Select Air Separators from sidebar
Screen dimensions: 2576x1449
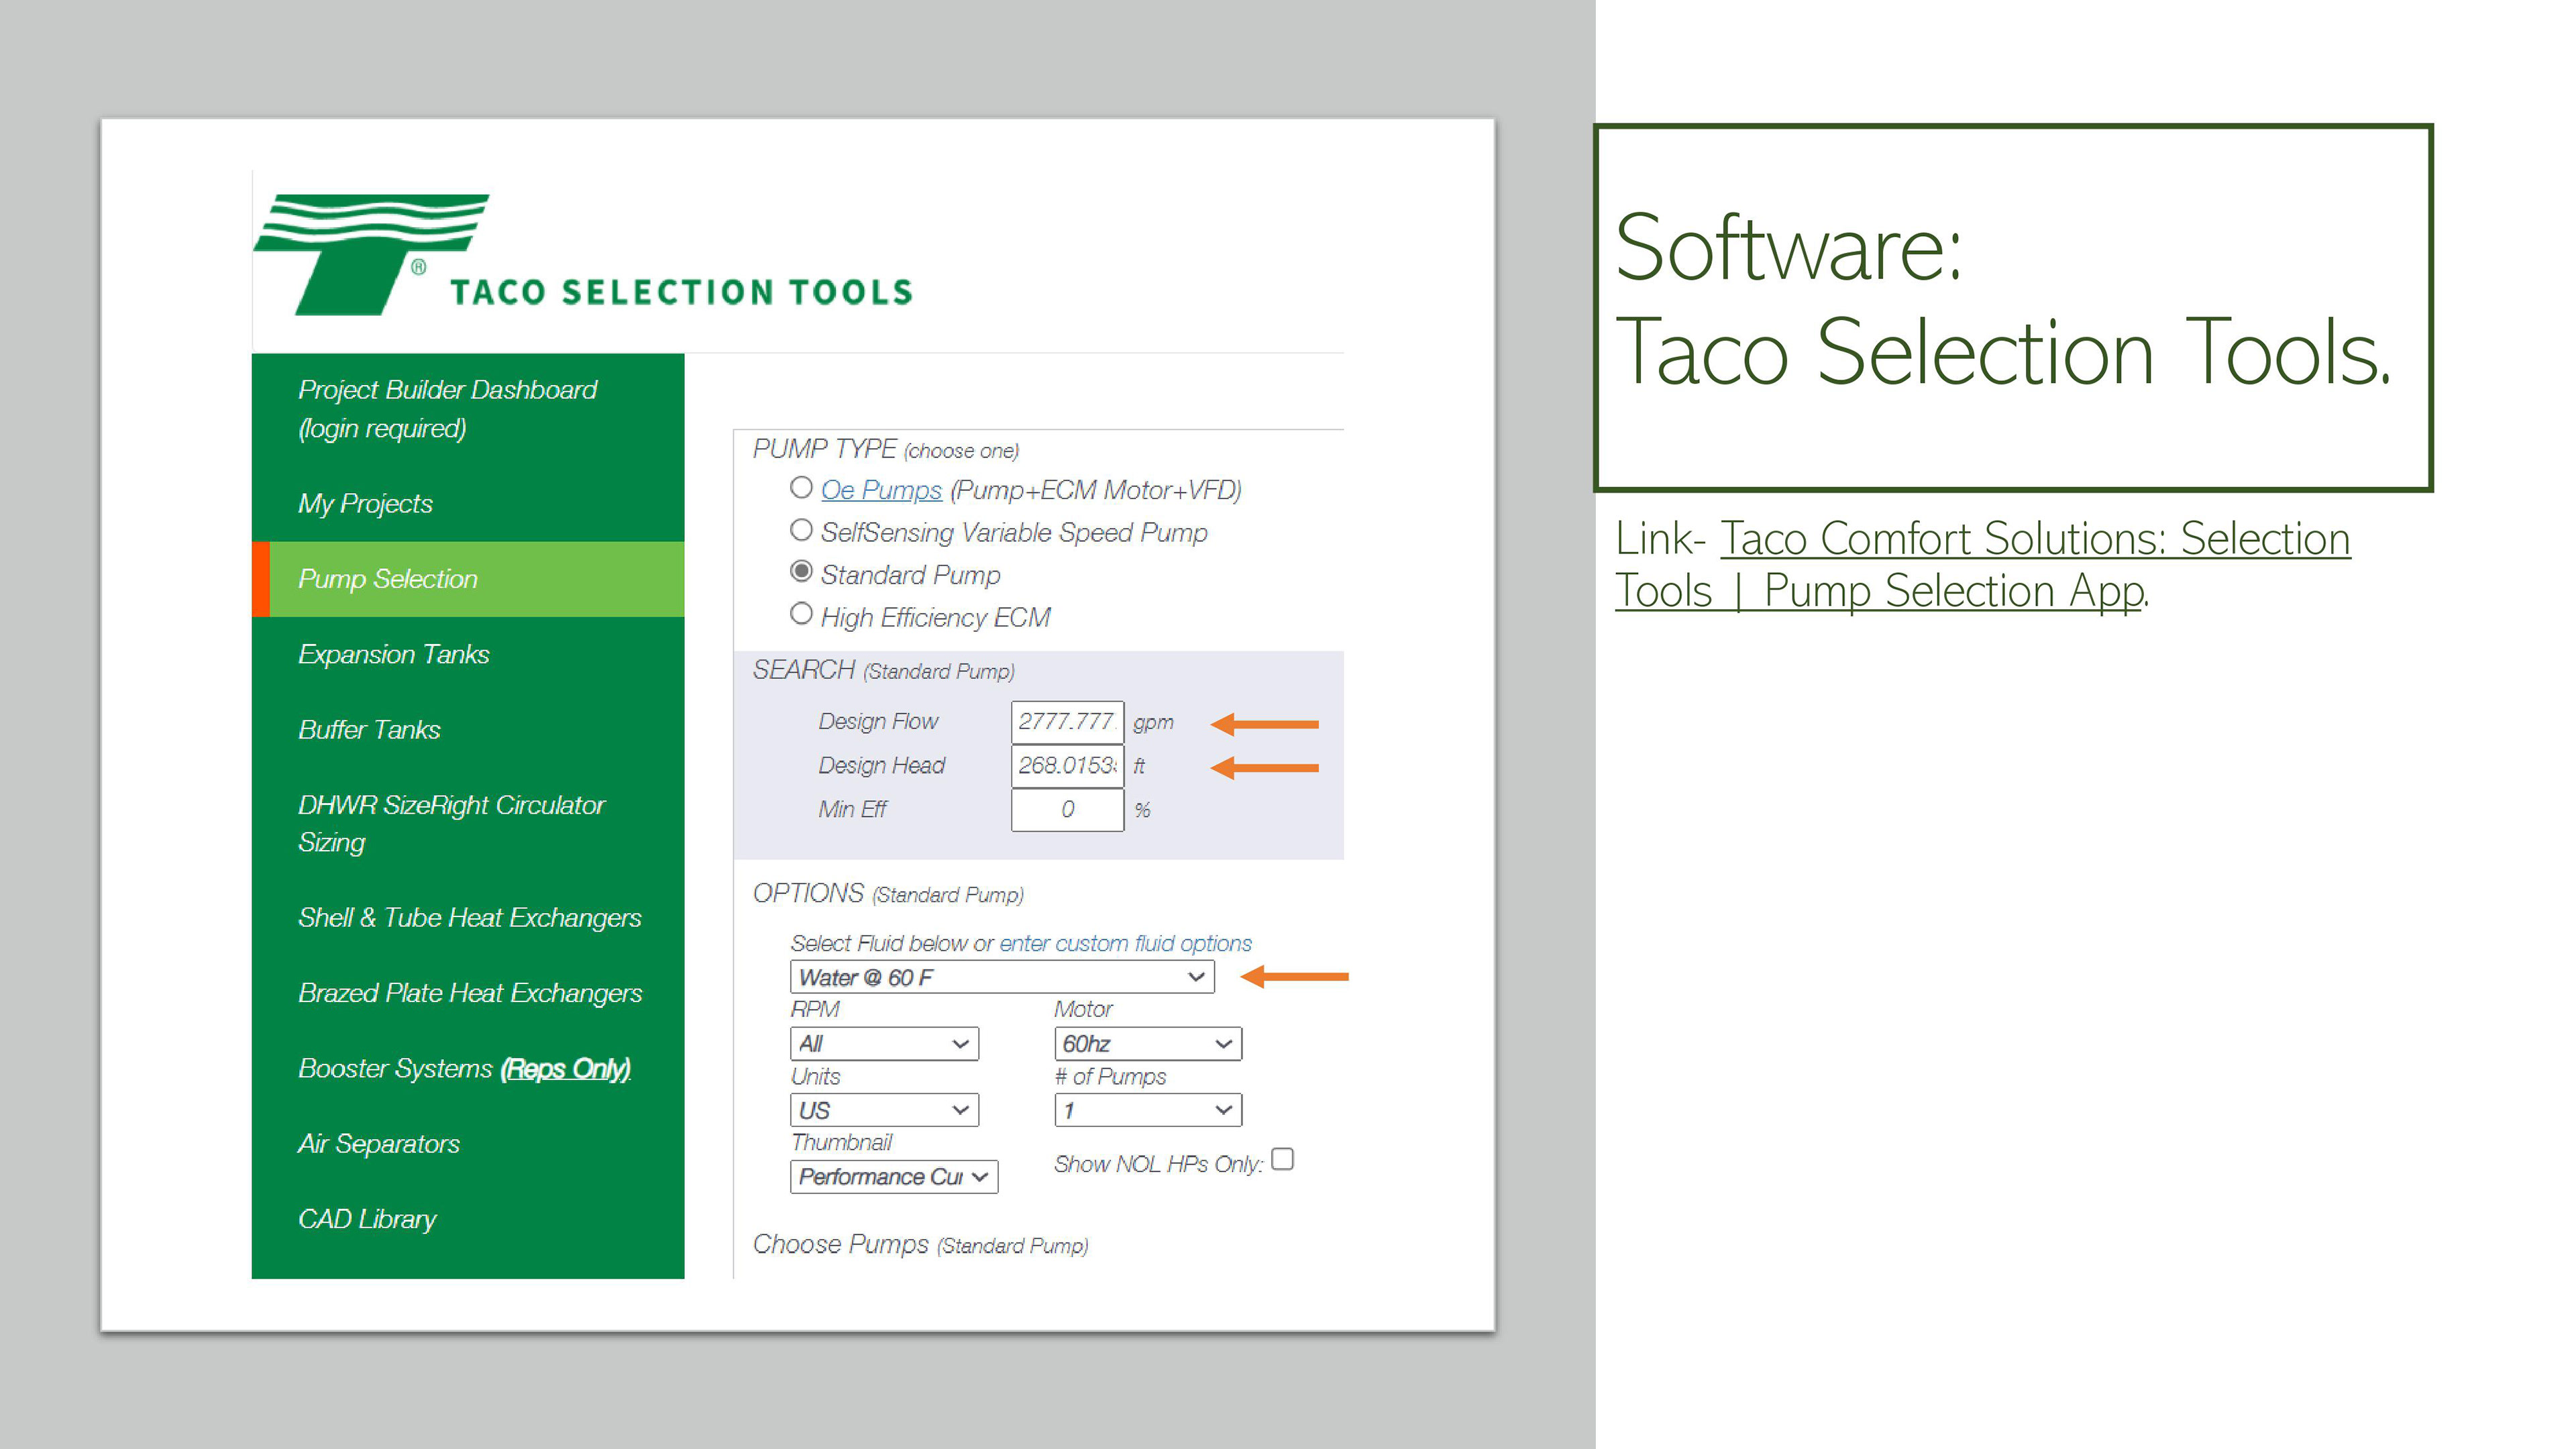pyautogui.click(x=379, y=1144)
